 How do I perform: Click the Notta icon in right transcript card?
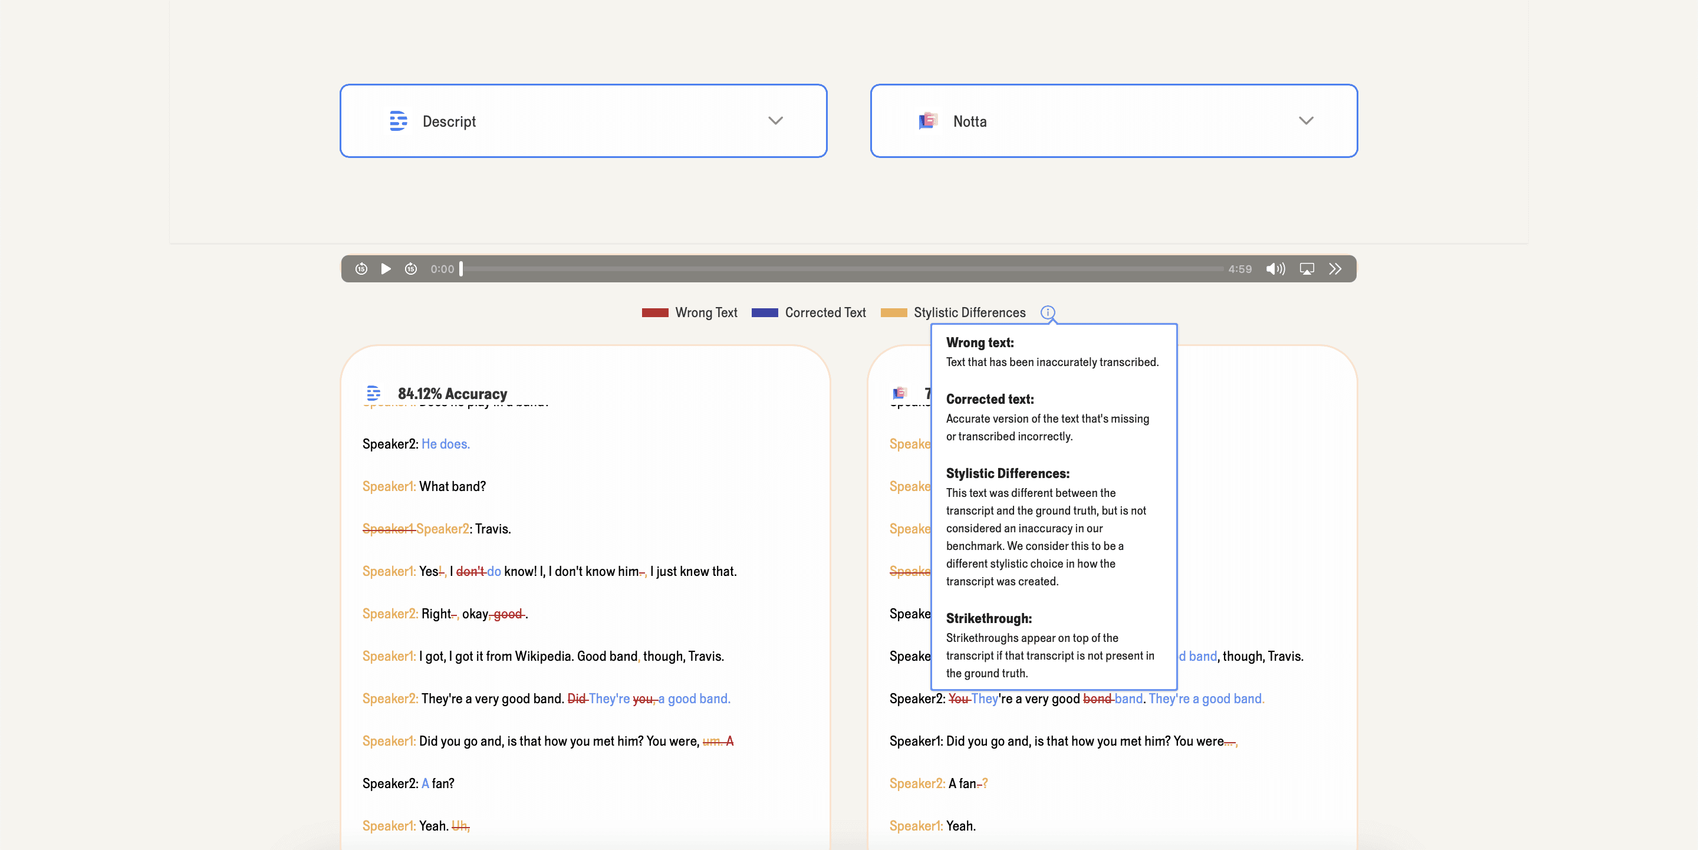[x=899, y=393]
